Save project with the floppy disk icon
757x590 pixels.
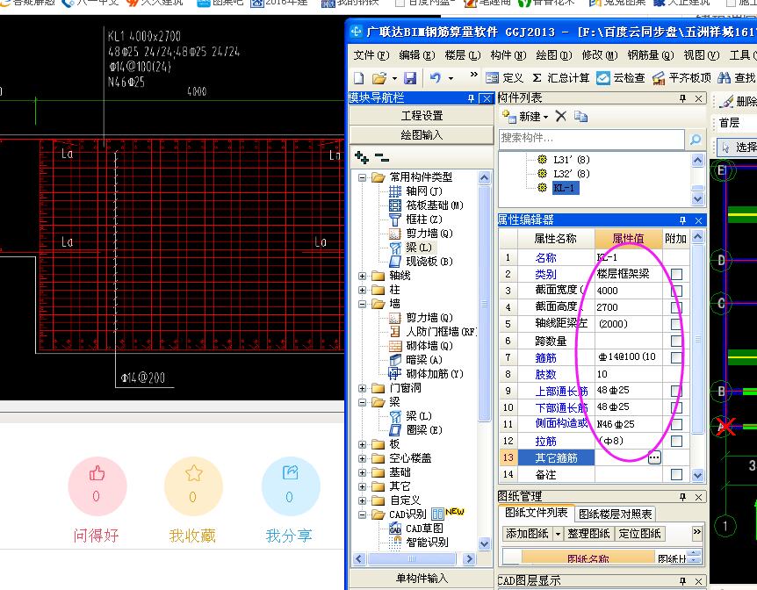click(x=410, y=78)
